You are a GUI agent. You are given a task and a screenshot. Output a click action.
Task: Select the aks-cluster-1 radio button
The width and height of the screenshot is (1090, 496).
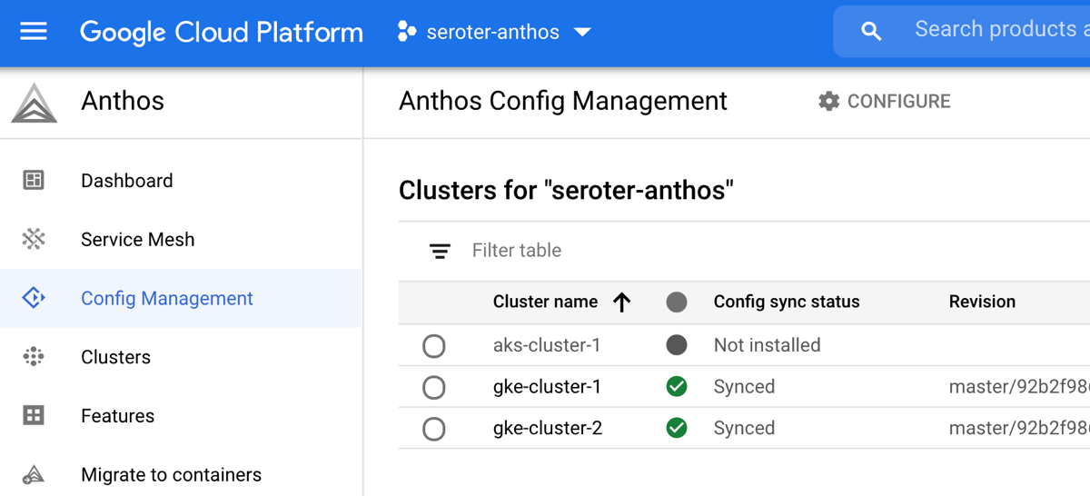point(434,346)
